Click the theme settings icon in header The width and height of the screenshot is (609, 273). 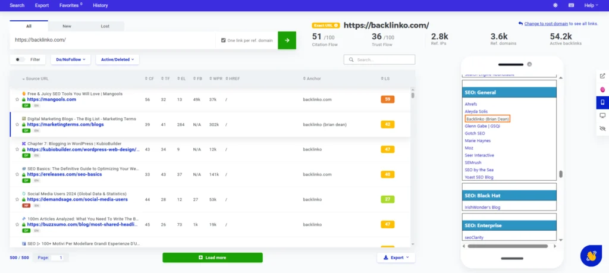point(555,5)
